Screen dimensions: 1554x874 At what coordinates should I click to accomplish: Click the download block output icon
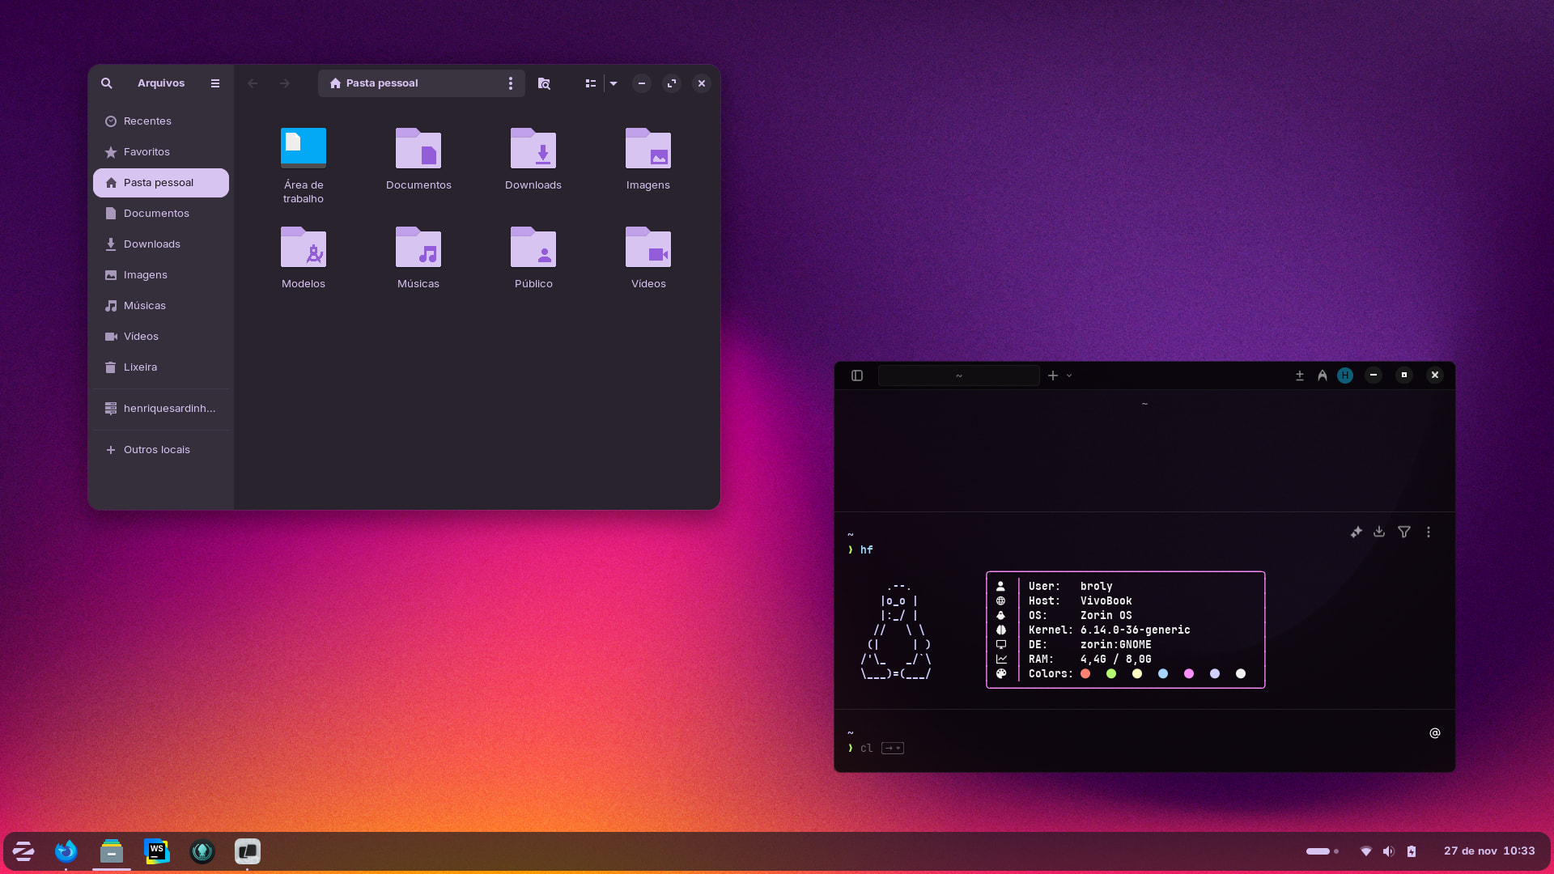1380,532
